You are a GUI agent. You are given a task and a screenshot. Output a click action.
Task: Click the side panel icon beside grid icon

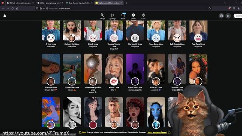(x=221, y=16)
